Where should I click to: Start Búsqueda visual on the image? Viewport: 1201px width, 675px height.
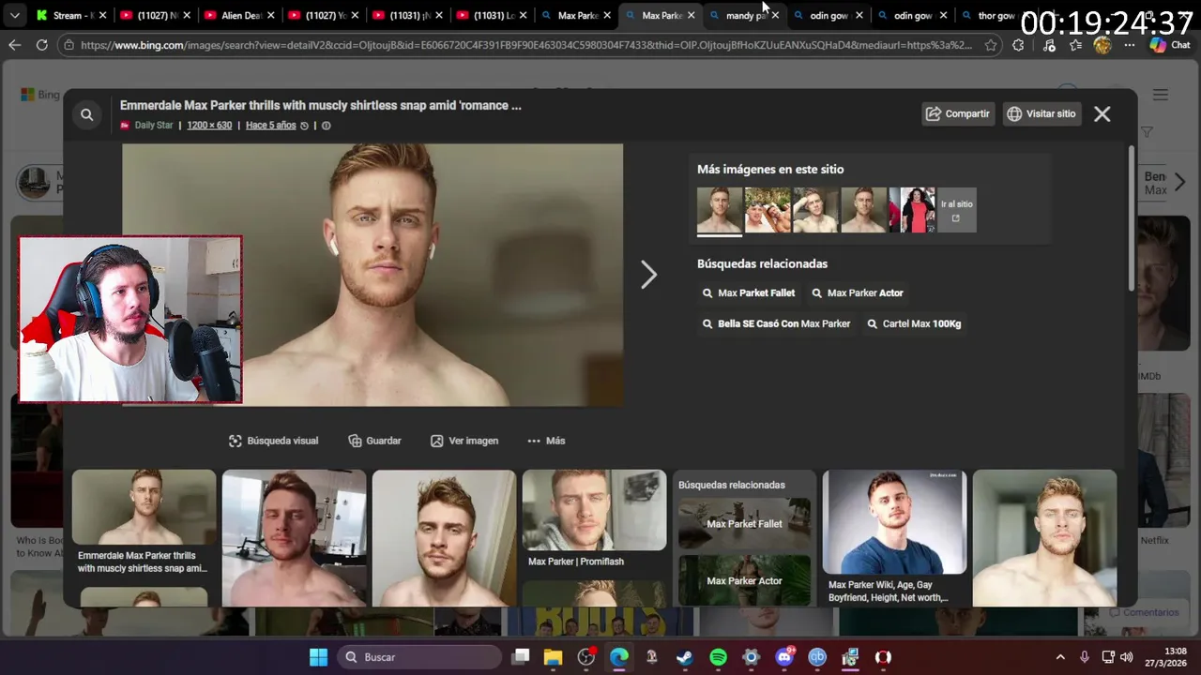click(274, 441)
